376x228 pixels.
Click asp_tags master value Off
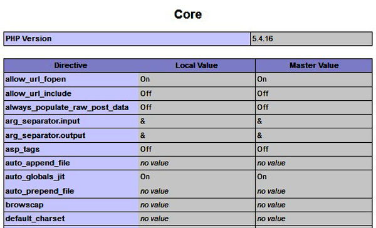[x=263, y=149]
